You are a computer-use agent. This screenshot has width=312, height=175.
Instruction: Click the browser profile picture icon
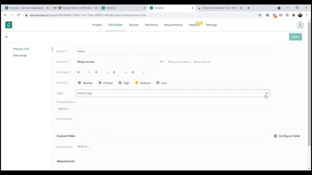tap(300, 15)
